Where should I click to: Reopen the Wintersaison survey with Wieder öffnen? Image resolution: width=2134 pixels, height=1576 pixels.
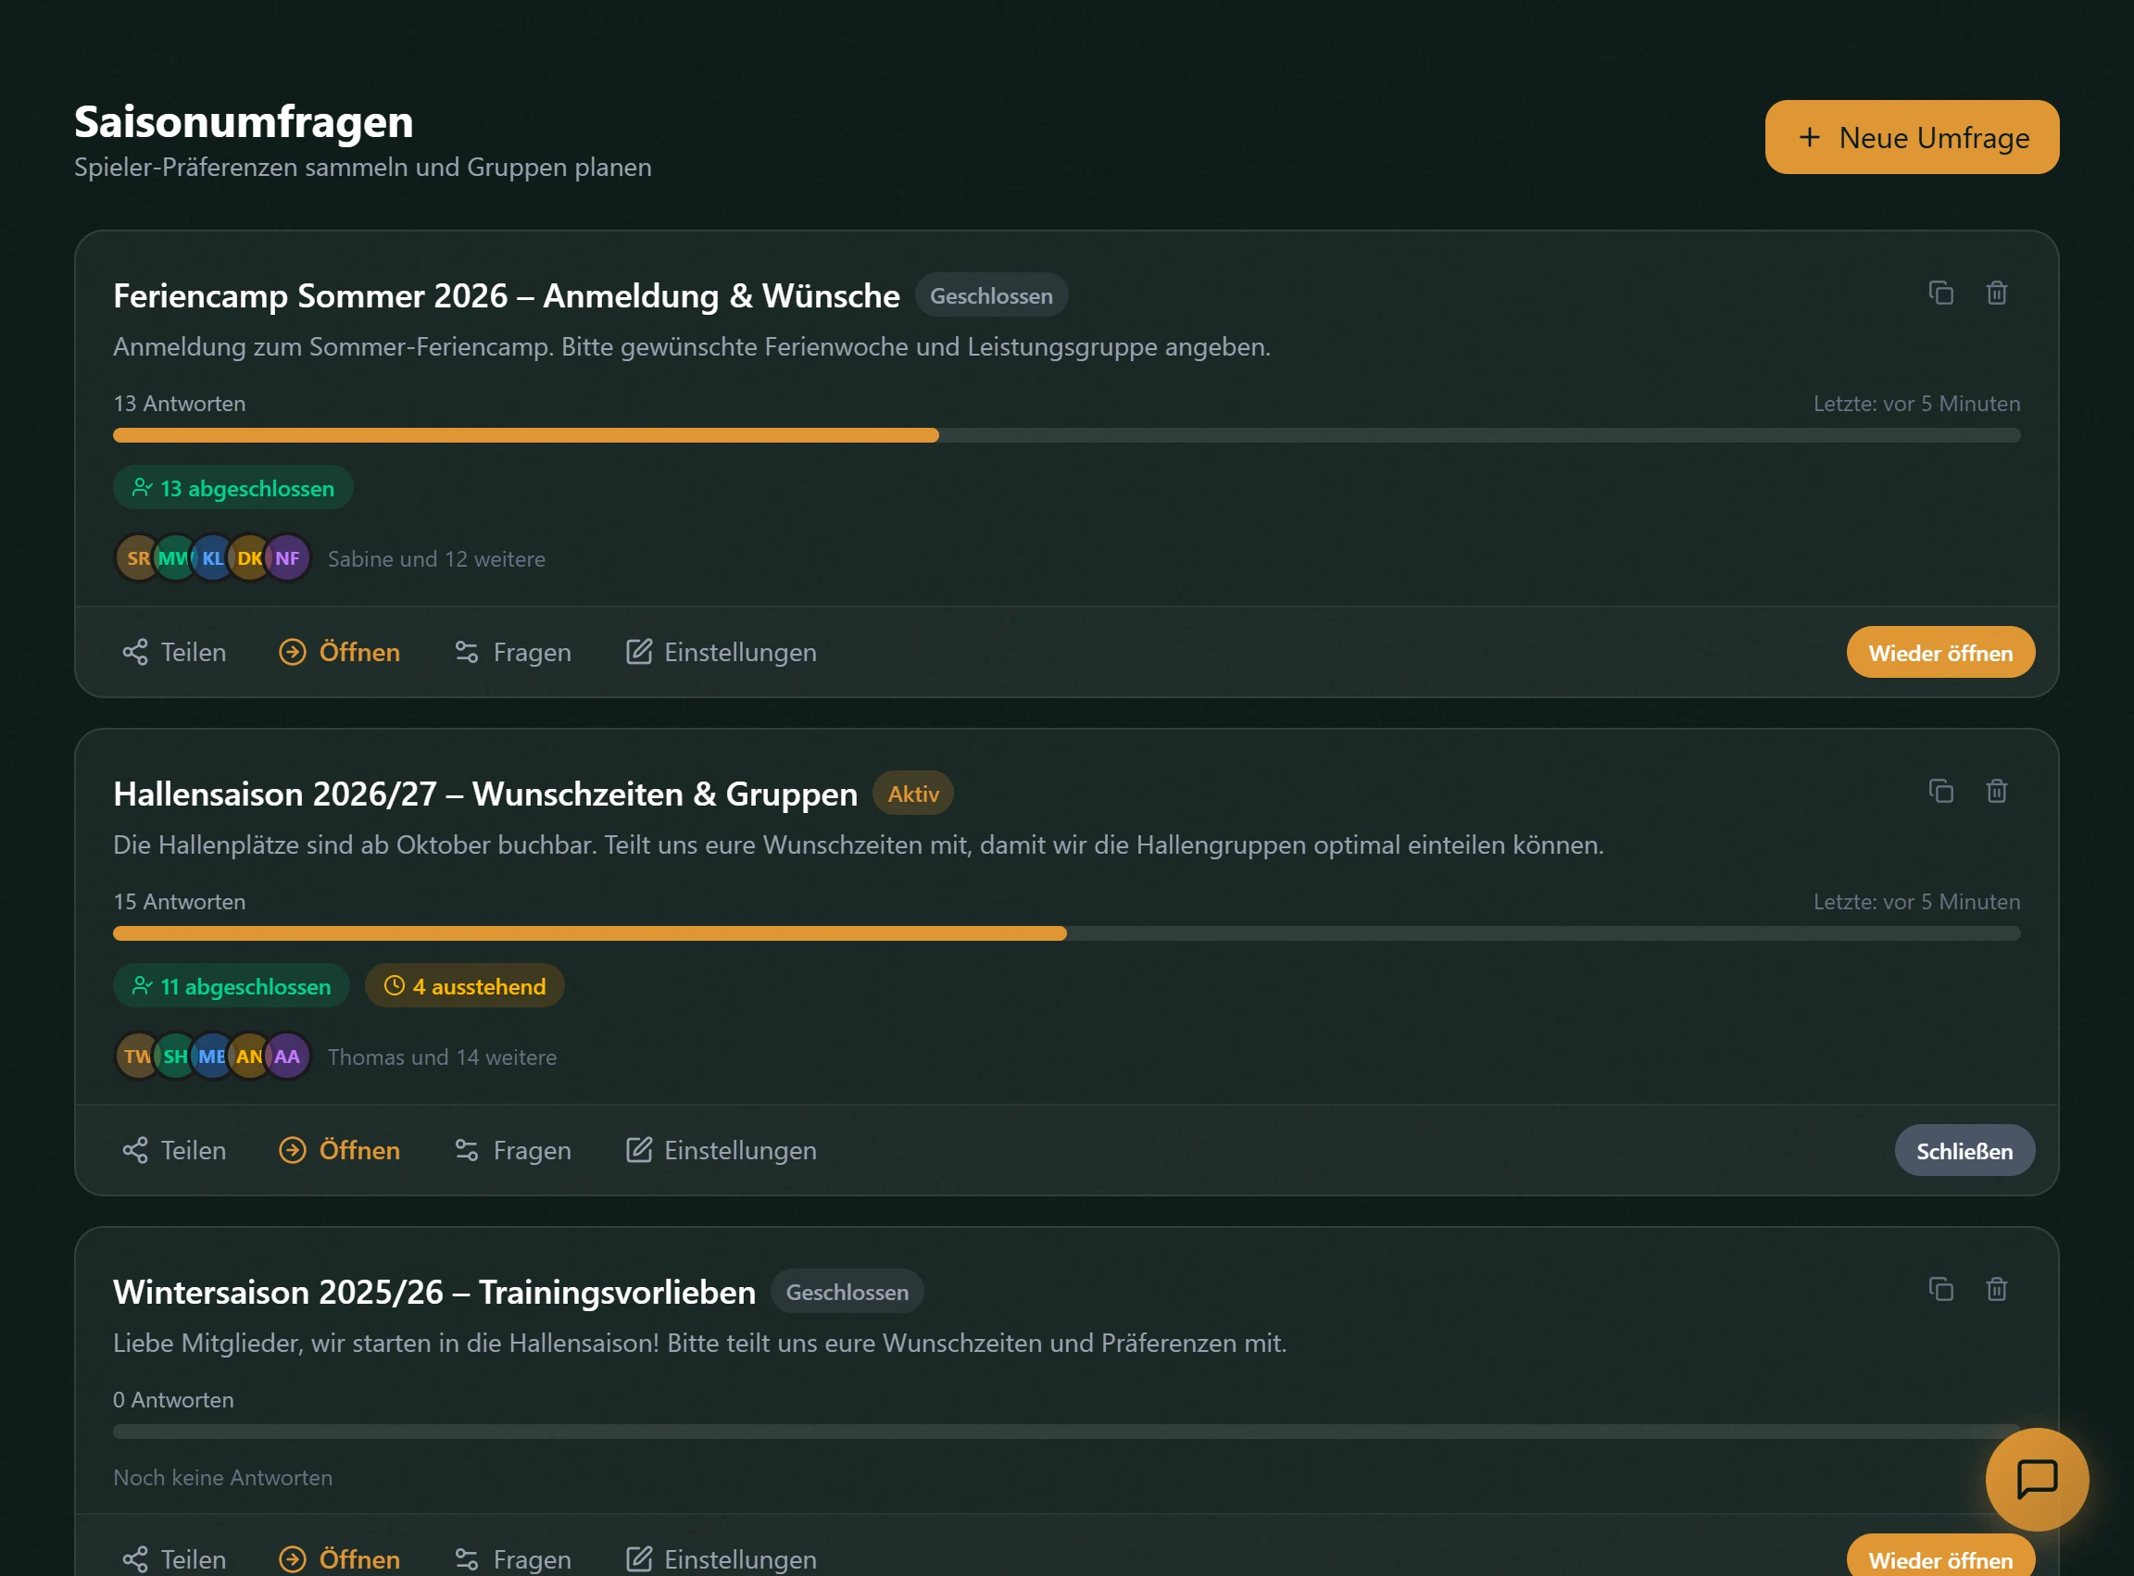pos(1940,1557)
